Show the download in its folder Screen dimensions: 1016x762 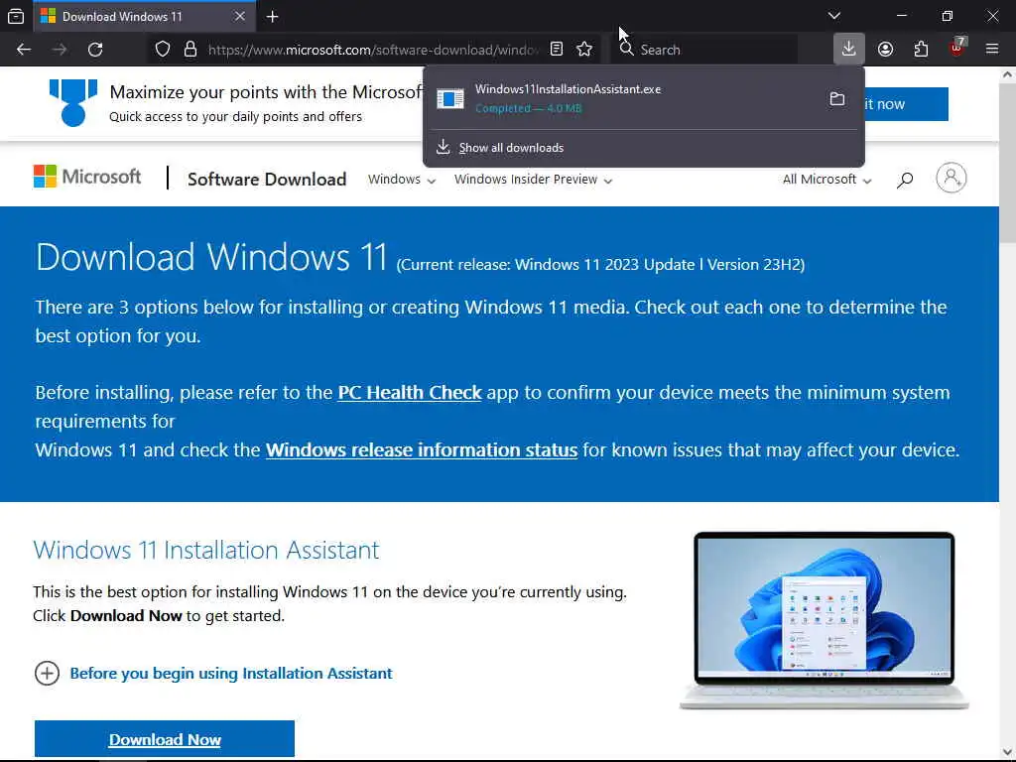[x=837, y=98]
